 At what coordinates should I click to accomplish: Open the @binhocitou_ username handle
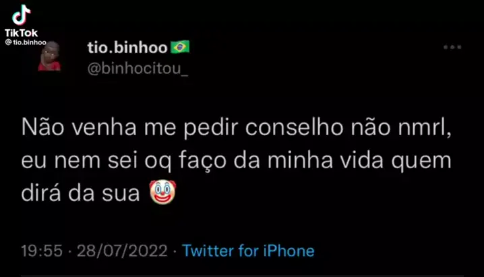point(138,69)
